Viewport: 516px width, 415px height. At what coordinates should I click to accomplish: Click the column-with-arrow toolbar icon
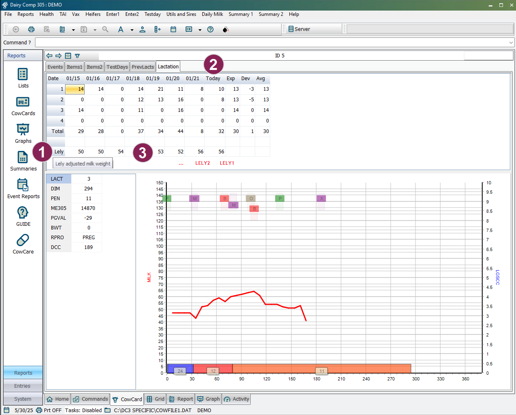point(158,29)
